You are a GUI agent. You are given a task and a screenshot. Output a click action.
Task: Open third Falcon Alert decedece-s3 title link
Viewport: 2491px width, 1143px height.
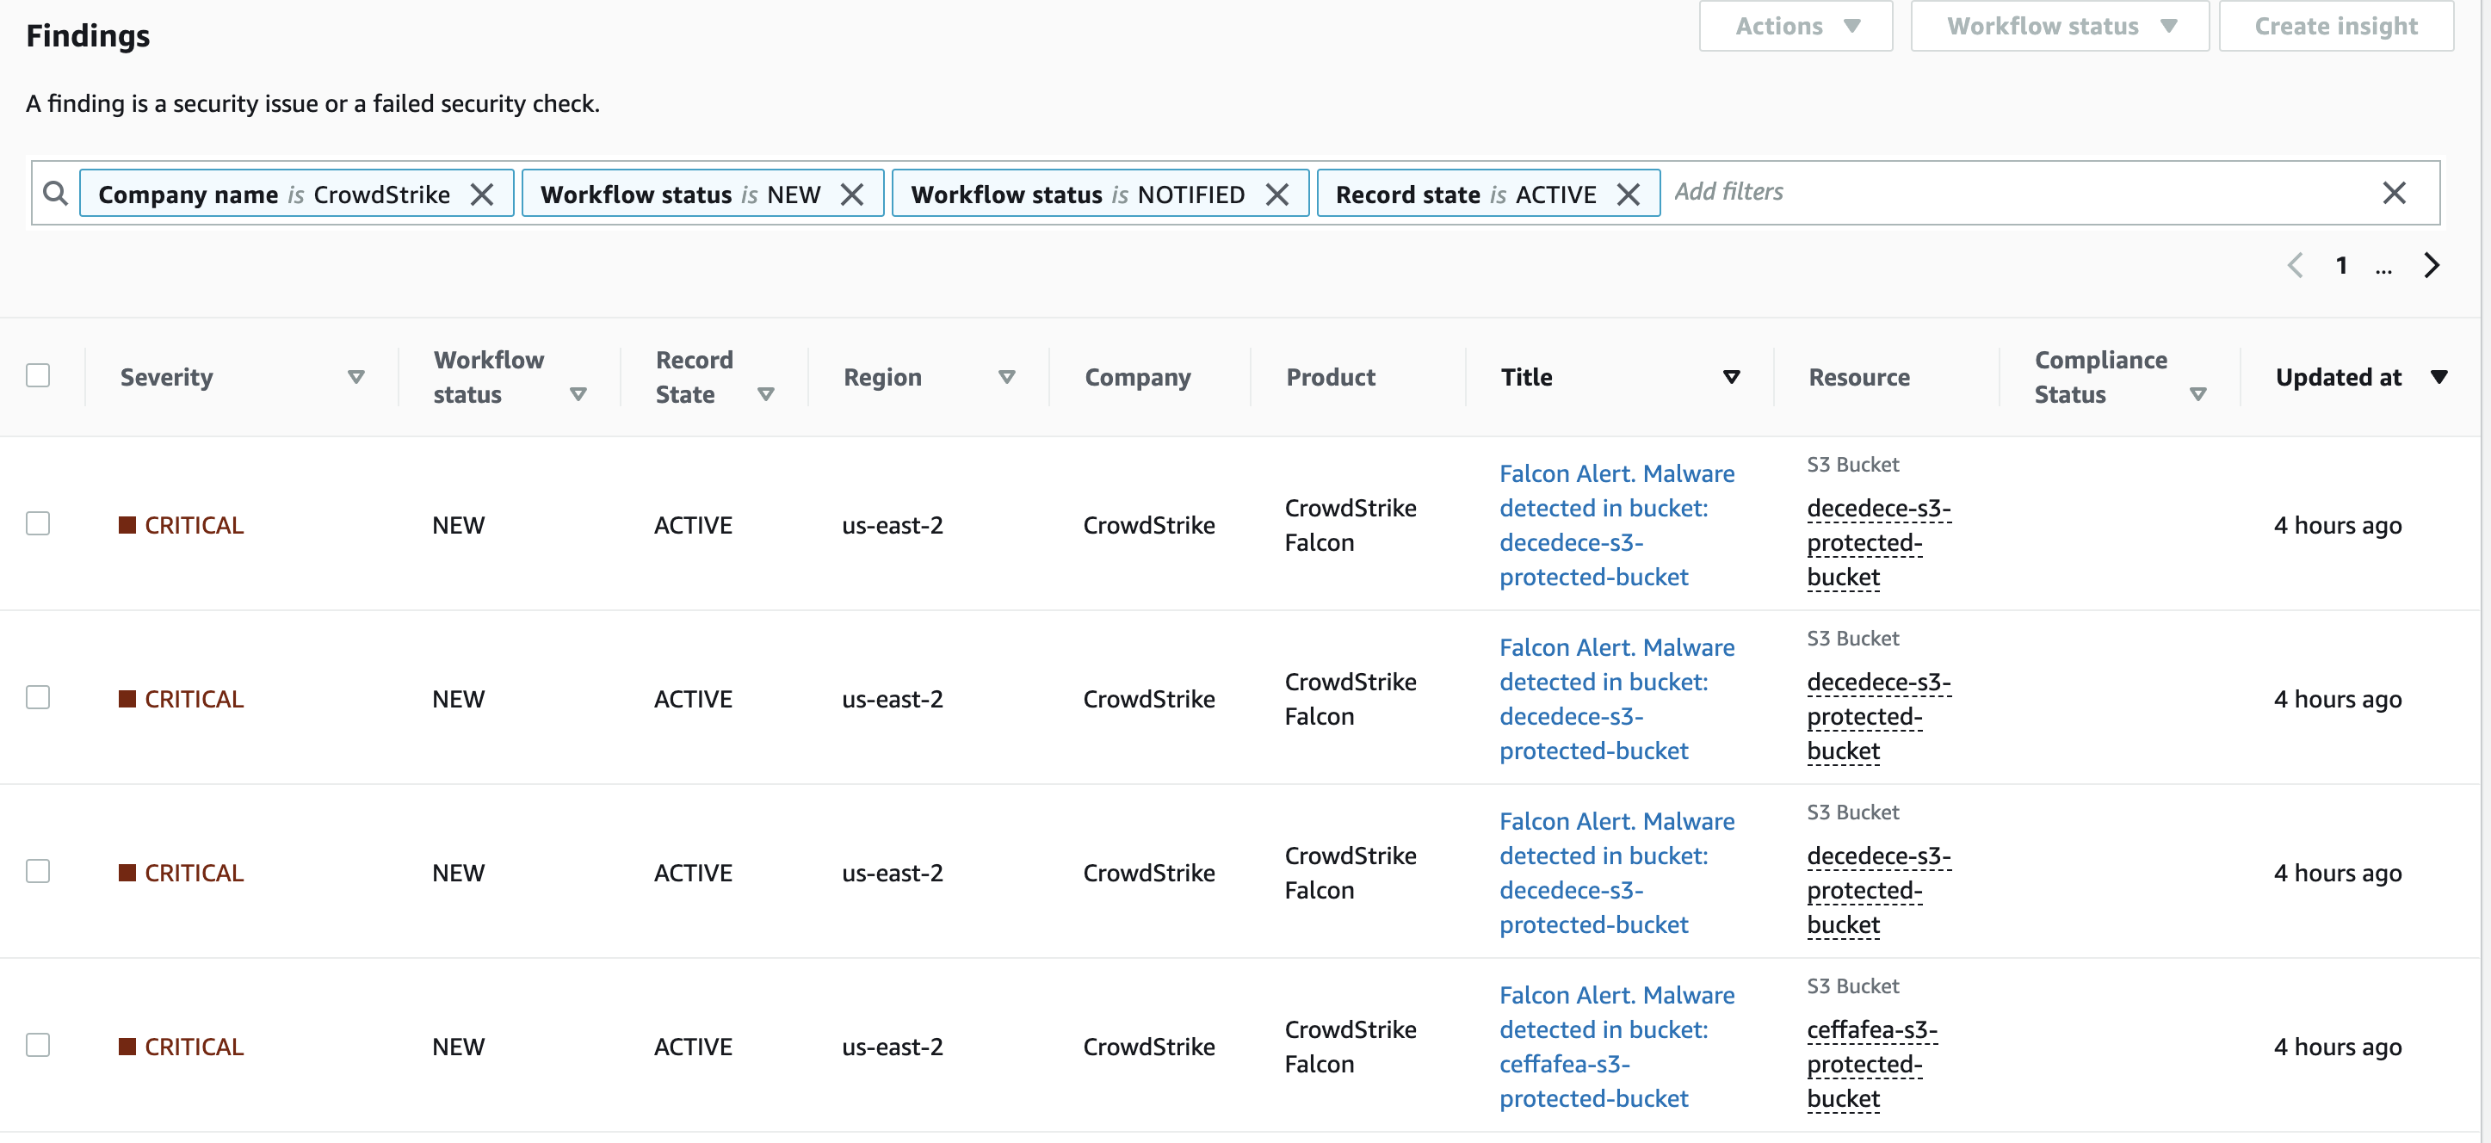click(x=1616, y=874)
